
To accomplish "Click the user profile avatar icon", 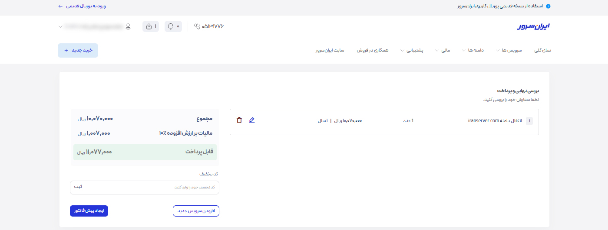I will [x=128, y=26].
